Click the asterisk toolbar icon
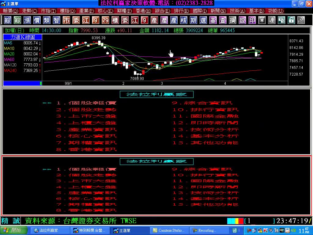The width and height of the screenshot is (313, 235). point(262,20)
